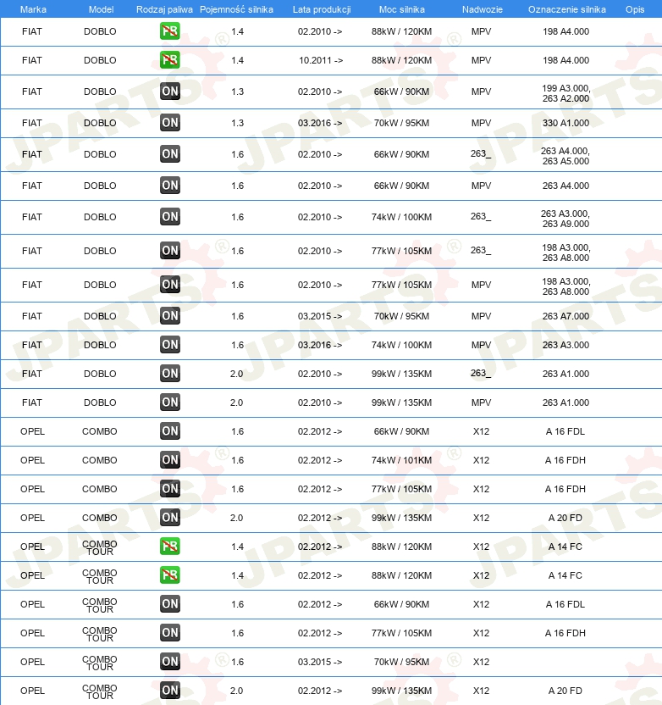Image resolution: width=662 pixels, height=705 pixels.
Task: Click engine code 198 A4.000 in the first row
Action: point(565,31)
